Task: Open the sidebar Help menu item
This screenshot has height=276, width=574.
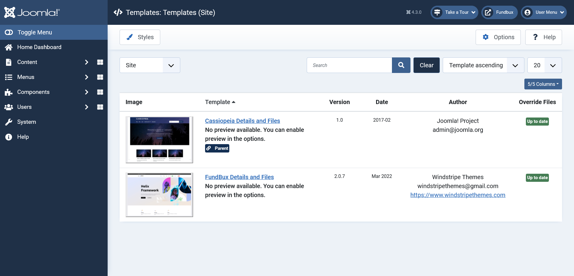Action: (x=23, y=137)
